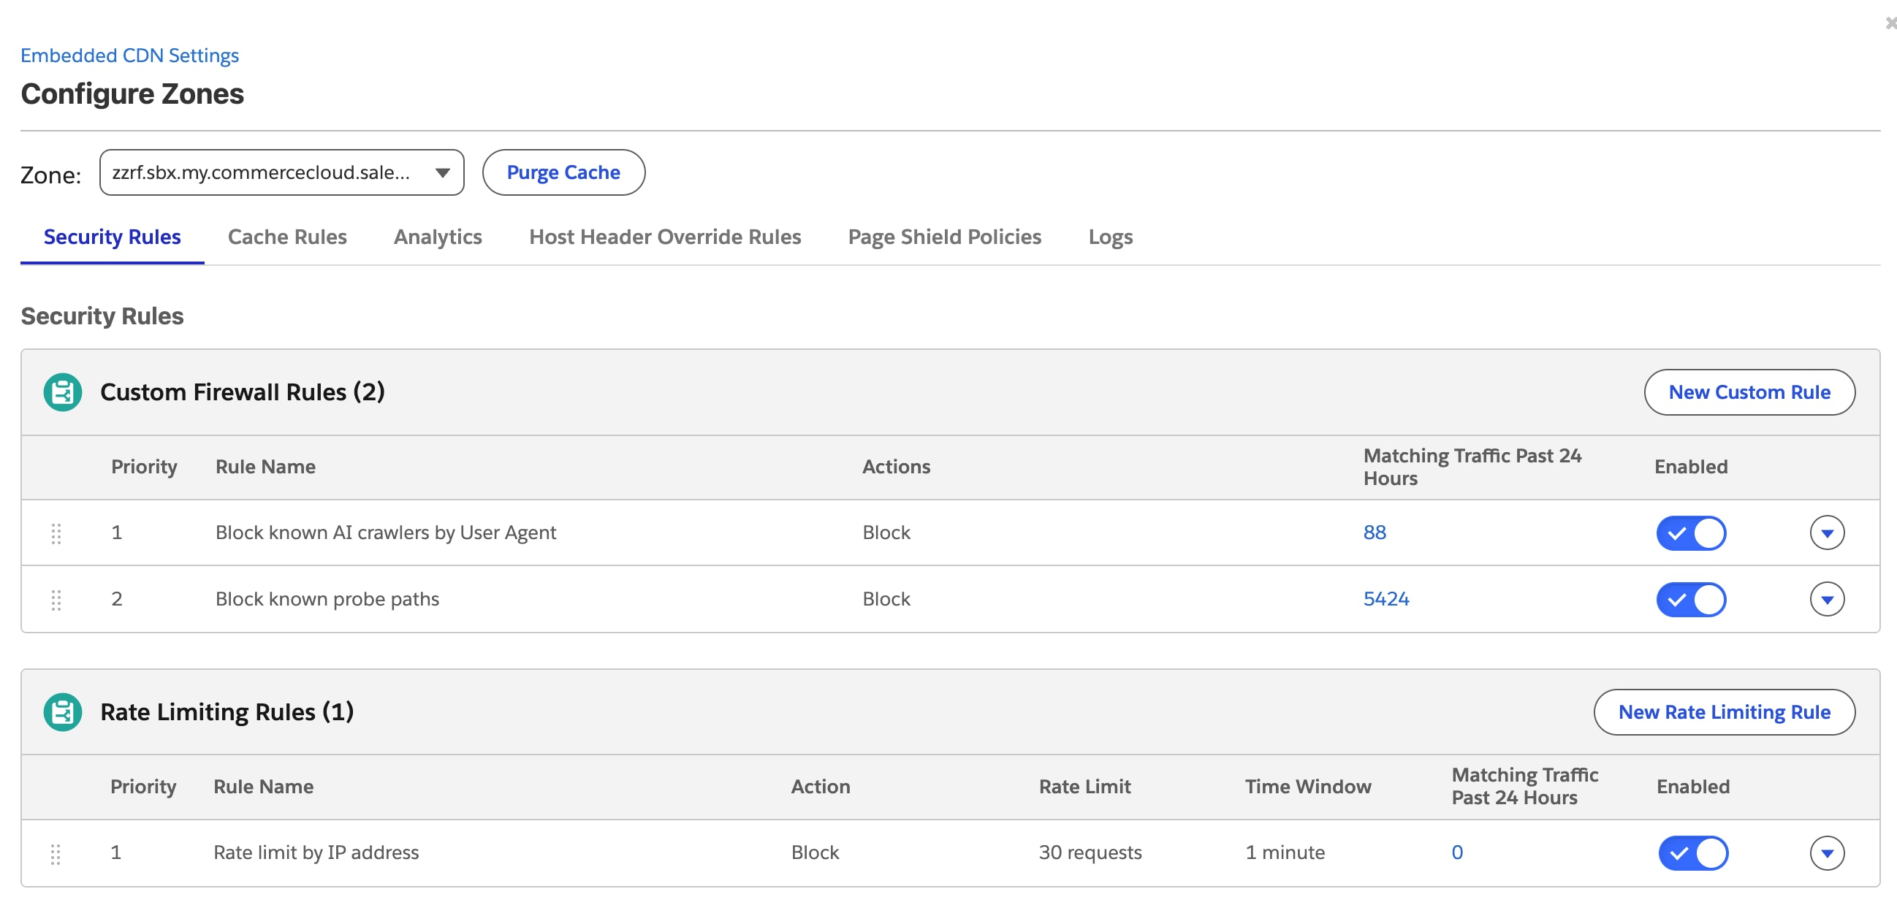Disable the Block known AI crawlers rule
This screenshot has width=1897, height=897.
(x=1691, y=533)
